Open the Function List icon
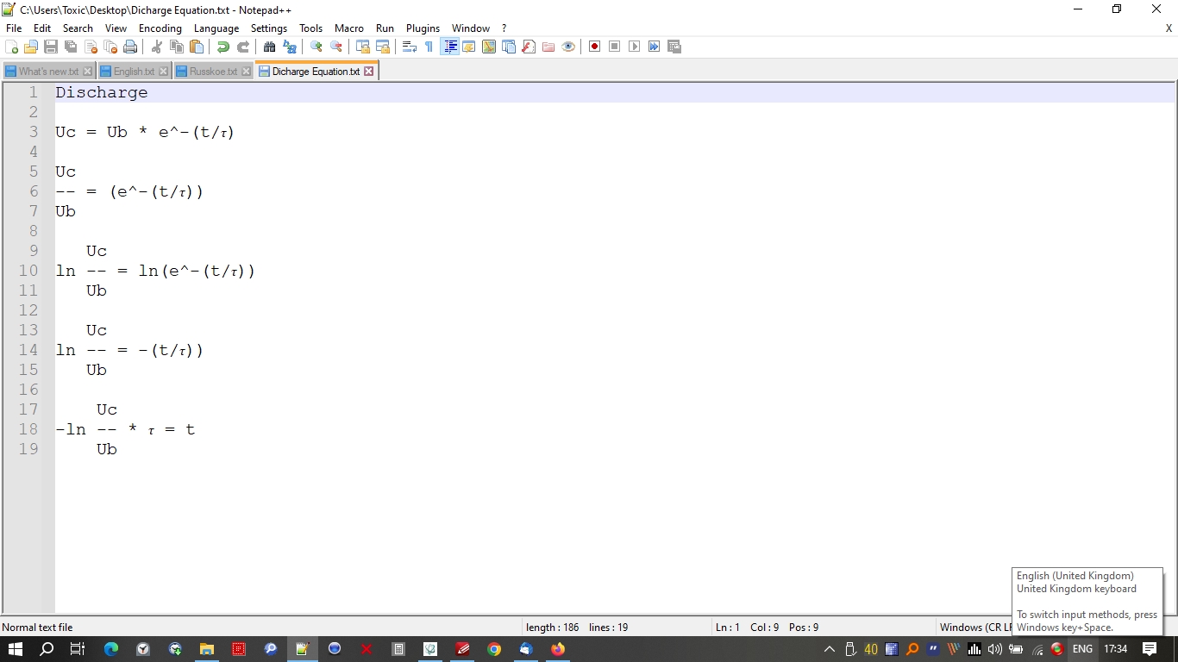1178x662 pixels. (x=529, y=47)
